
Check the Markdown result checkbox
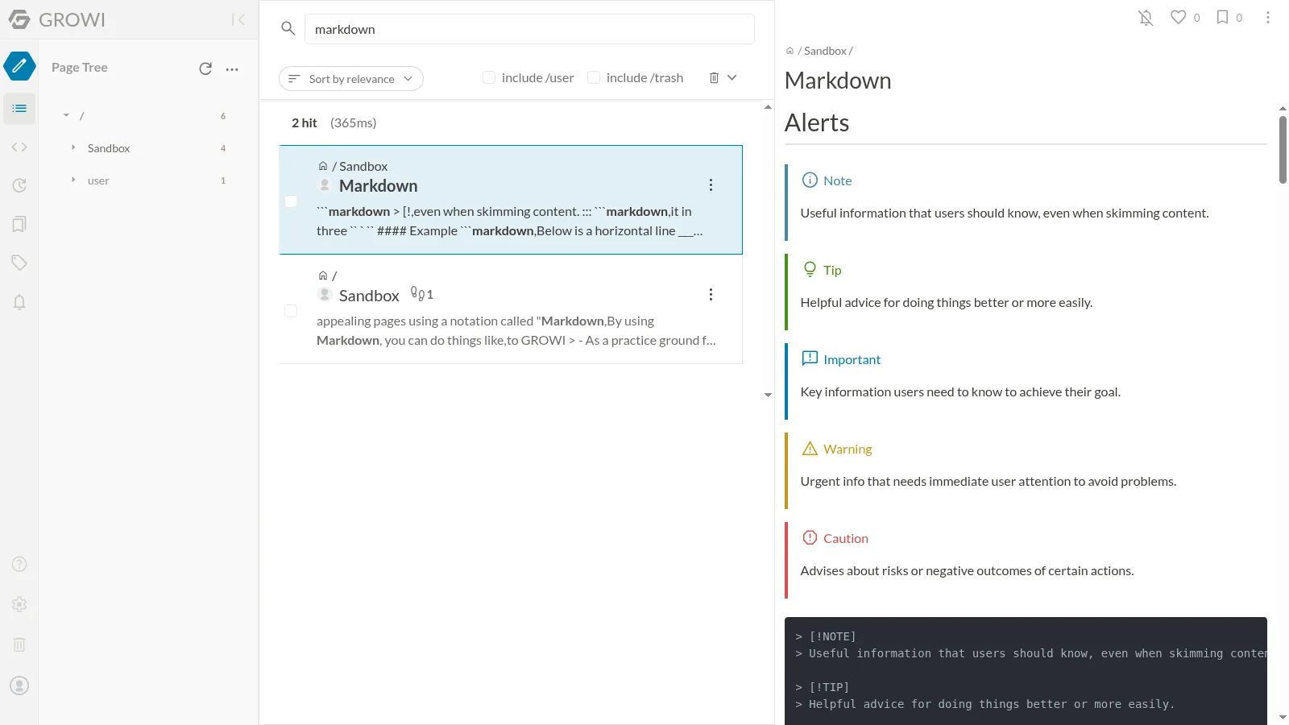pos(291,201)
